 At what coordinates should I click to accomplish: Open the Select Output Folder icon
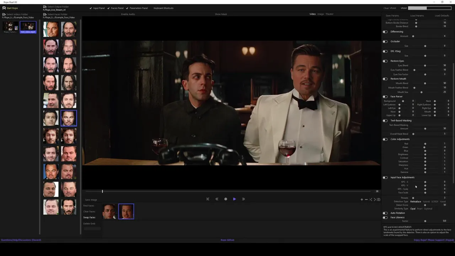pos(45,7)
